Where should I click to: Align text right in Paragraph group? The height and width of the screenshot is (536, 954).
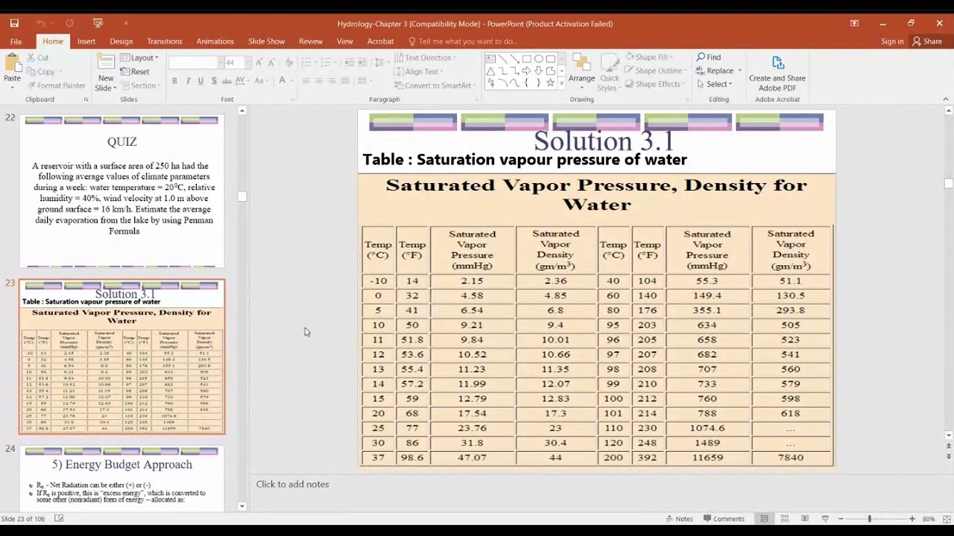click(x=332, y=81)
